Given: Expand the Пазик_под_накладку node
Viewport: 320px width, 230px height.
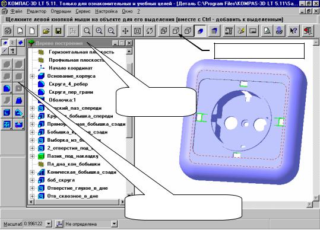Looking at the screenshot, I should click(x=32, y=156).
